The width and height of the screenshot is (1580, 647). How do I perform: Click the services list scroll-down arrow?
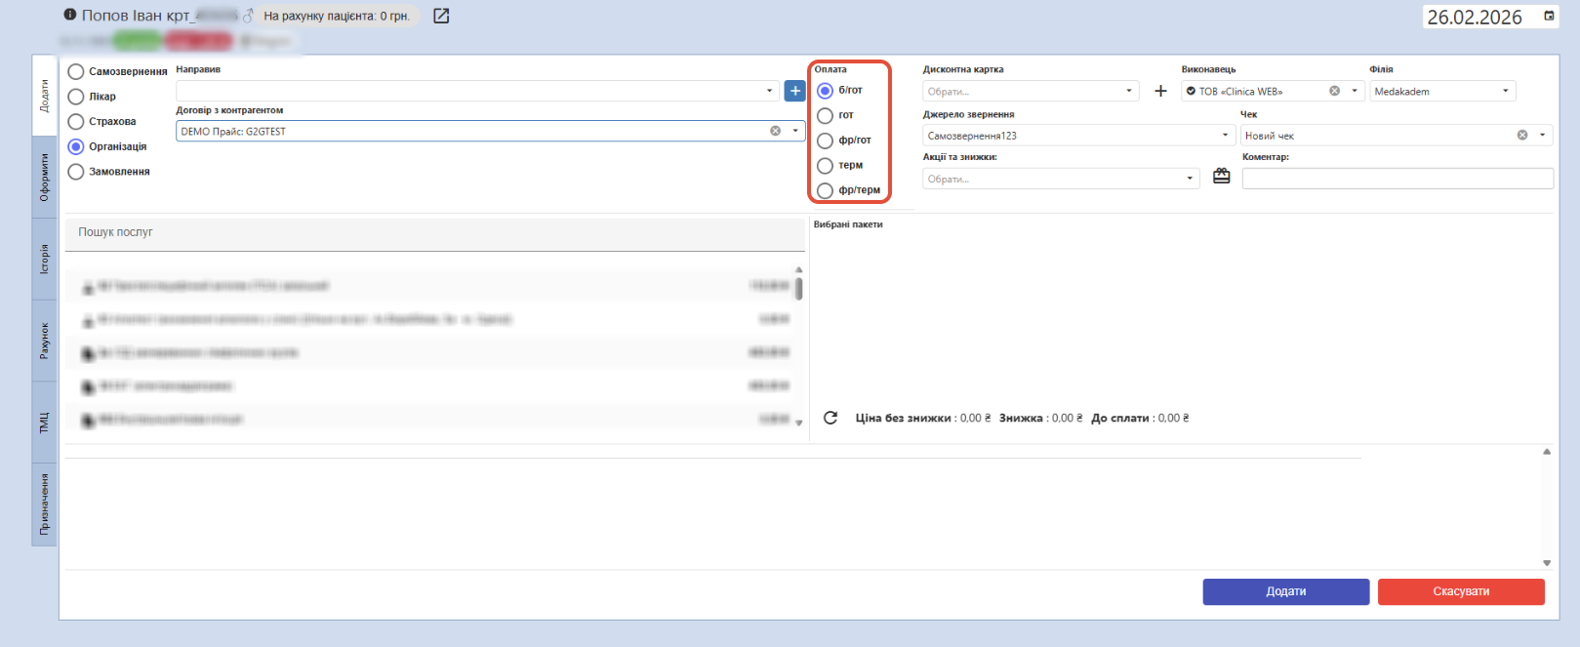pos(799,423)
